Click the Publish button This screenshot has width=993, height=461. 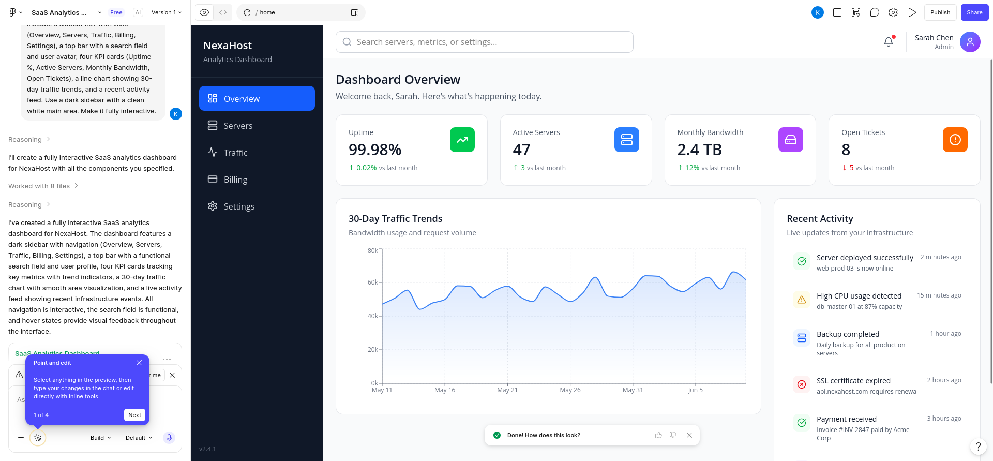click(x=940, y=12)
